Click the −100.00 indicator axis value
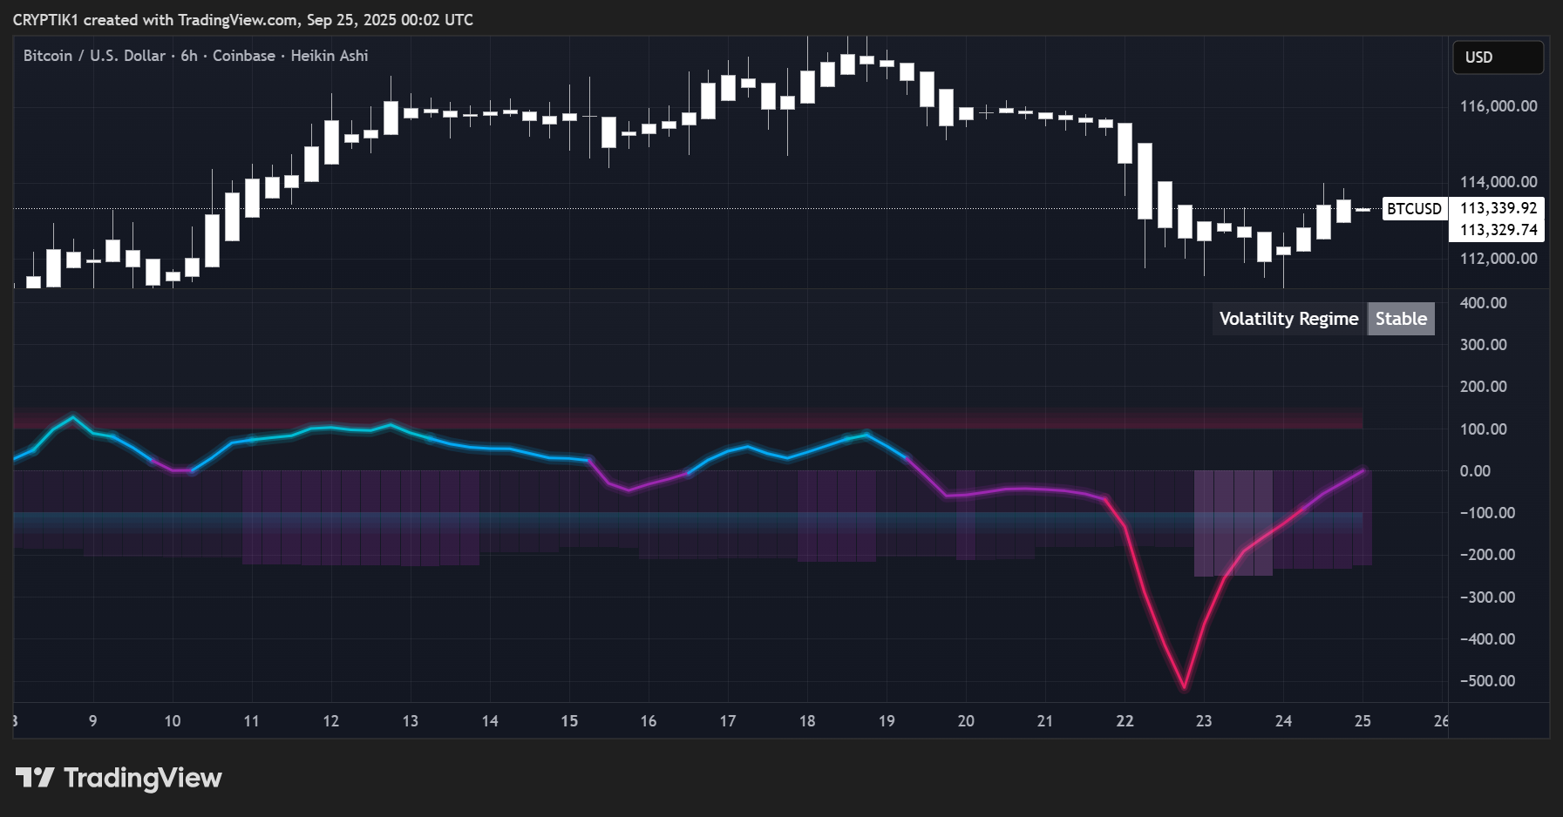Viewport: 1563px width, 817px height. [x=1487, y=513]
